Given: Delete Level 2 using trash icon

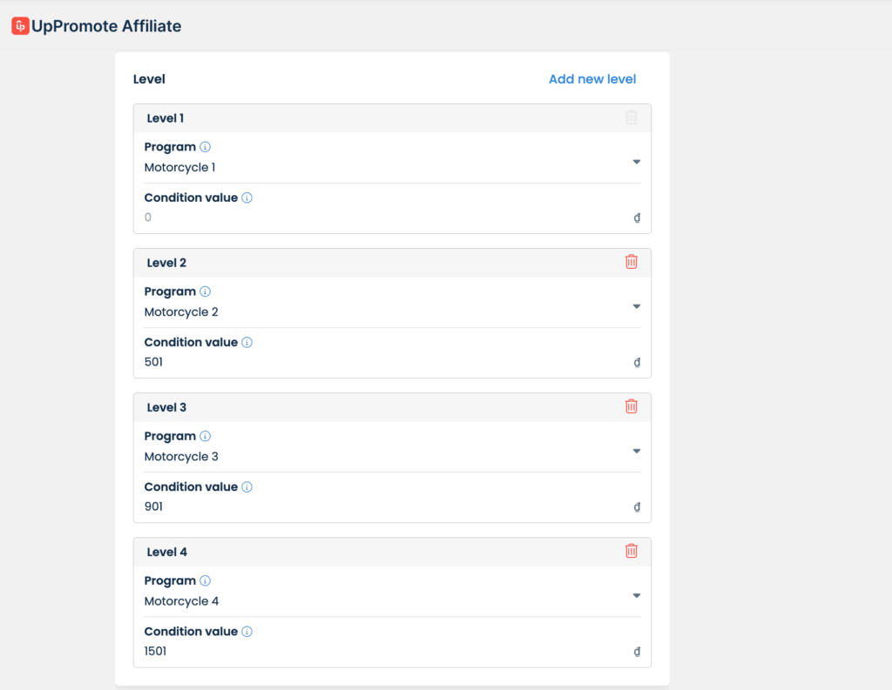Looking at the screenshot, I should 632,262.
